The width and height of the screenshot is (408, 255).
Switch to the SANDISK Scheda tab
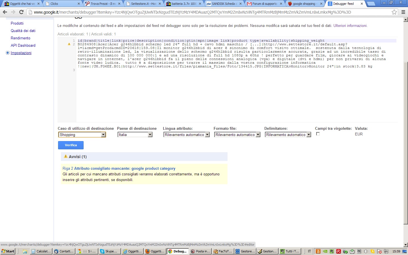click(x=224, y=4)
